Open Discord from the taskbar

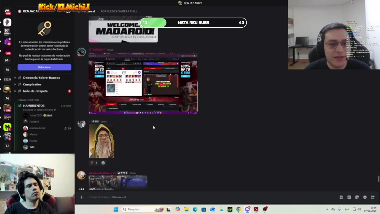click(248, 209)
